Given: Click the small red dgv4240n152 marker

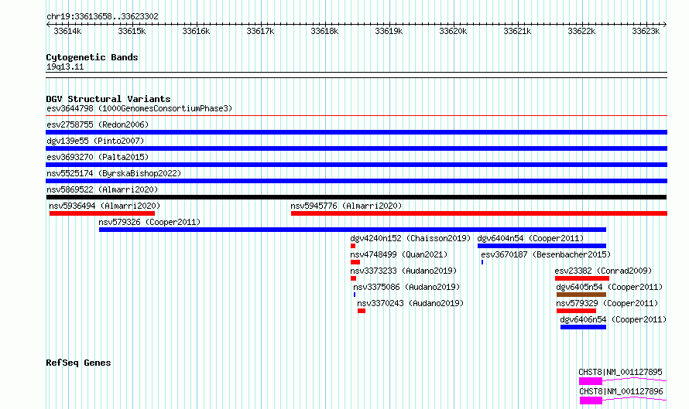Looking at the screenshot, I should (353, 246).
